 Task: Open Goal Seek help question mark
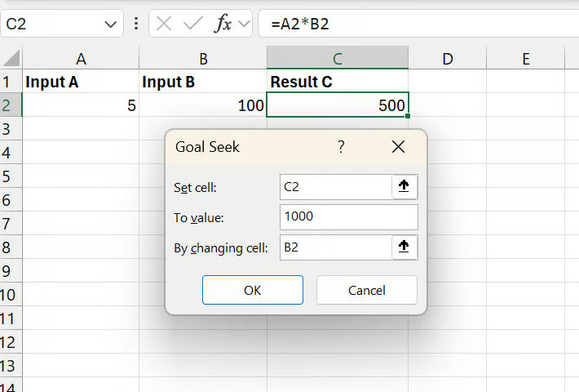click(341, 147)
